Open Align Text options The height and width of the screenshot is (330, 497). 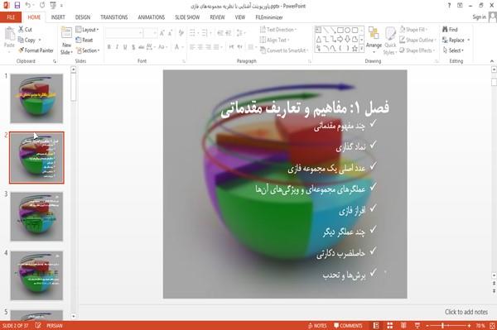point(274,40)
